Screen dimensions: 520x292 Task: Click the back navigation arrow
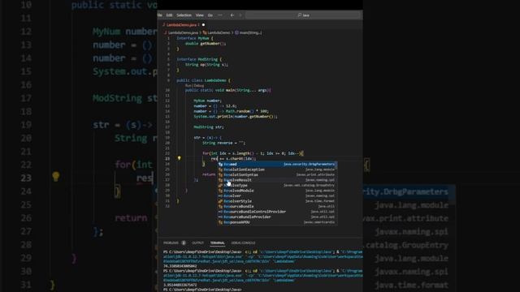(232, 15)
